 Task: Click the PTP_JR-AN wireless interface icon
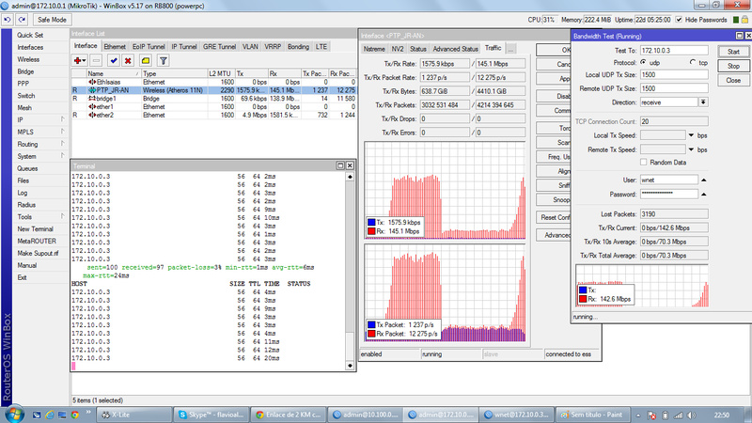pyautogui.click(x=91, y=90)
